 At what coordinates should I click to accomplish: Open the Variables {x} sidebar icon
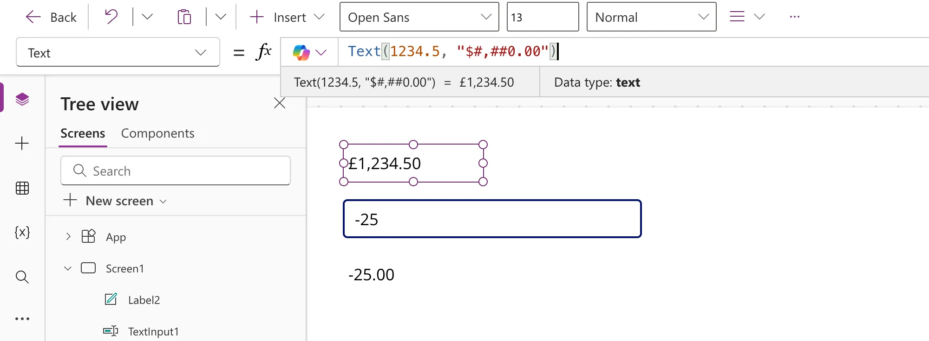pos(22,232)
